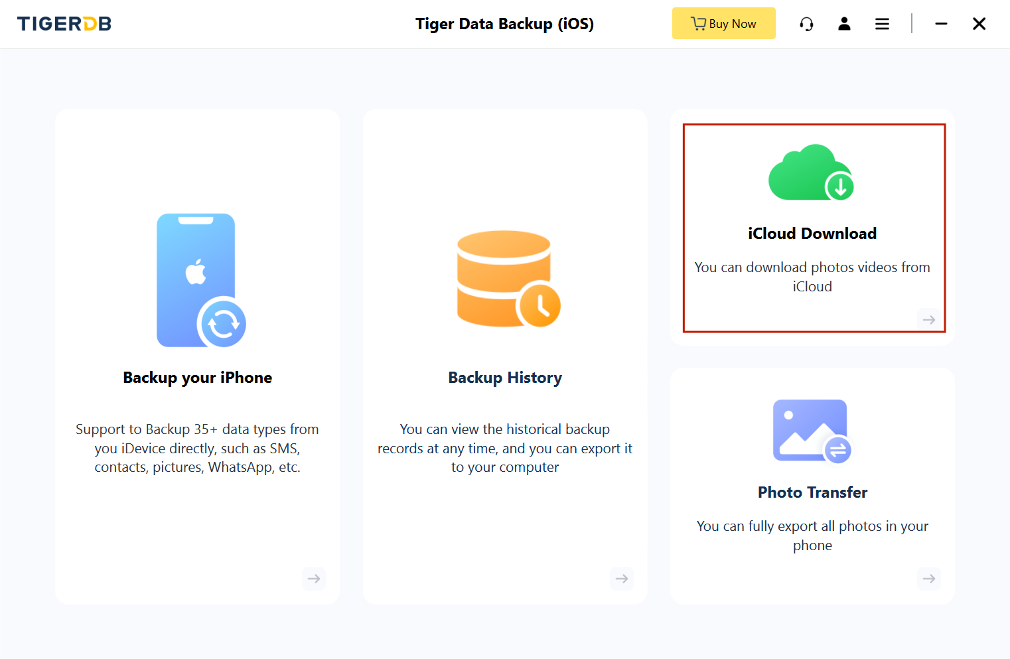Viewport: 1010px width, 659px height.
Task: Select the Backup your iPhone title
Action: (197, 378)
